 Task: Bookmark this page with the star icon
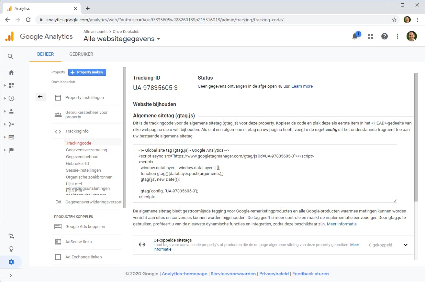(x=394, y=20)
